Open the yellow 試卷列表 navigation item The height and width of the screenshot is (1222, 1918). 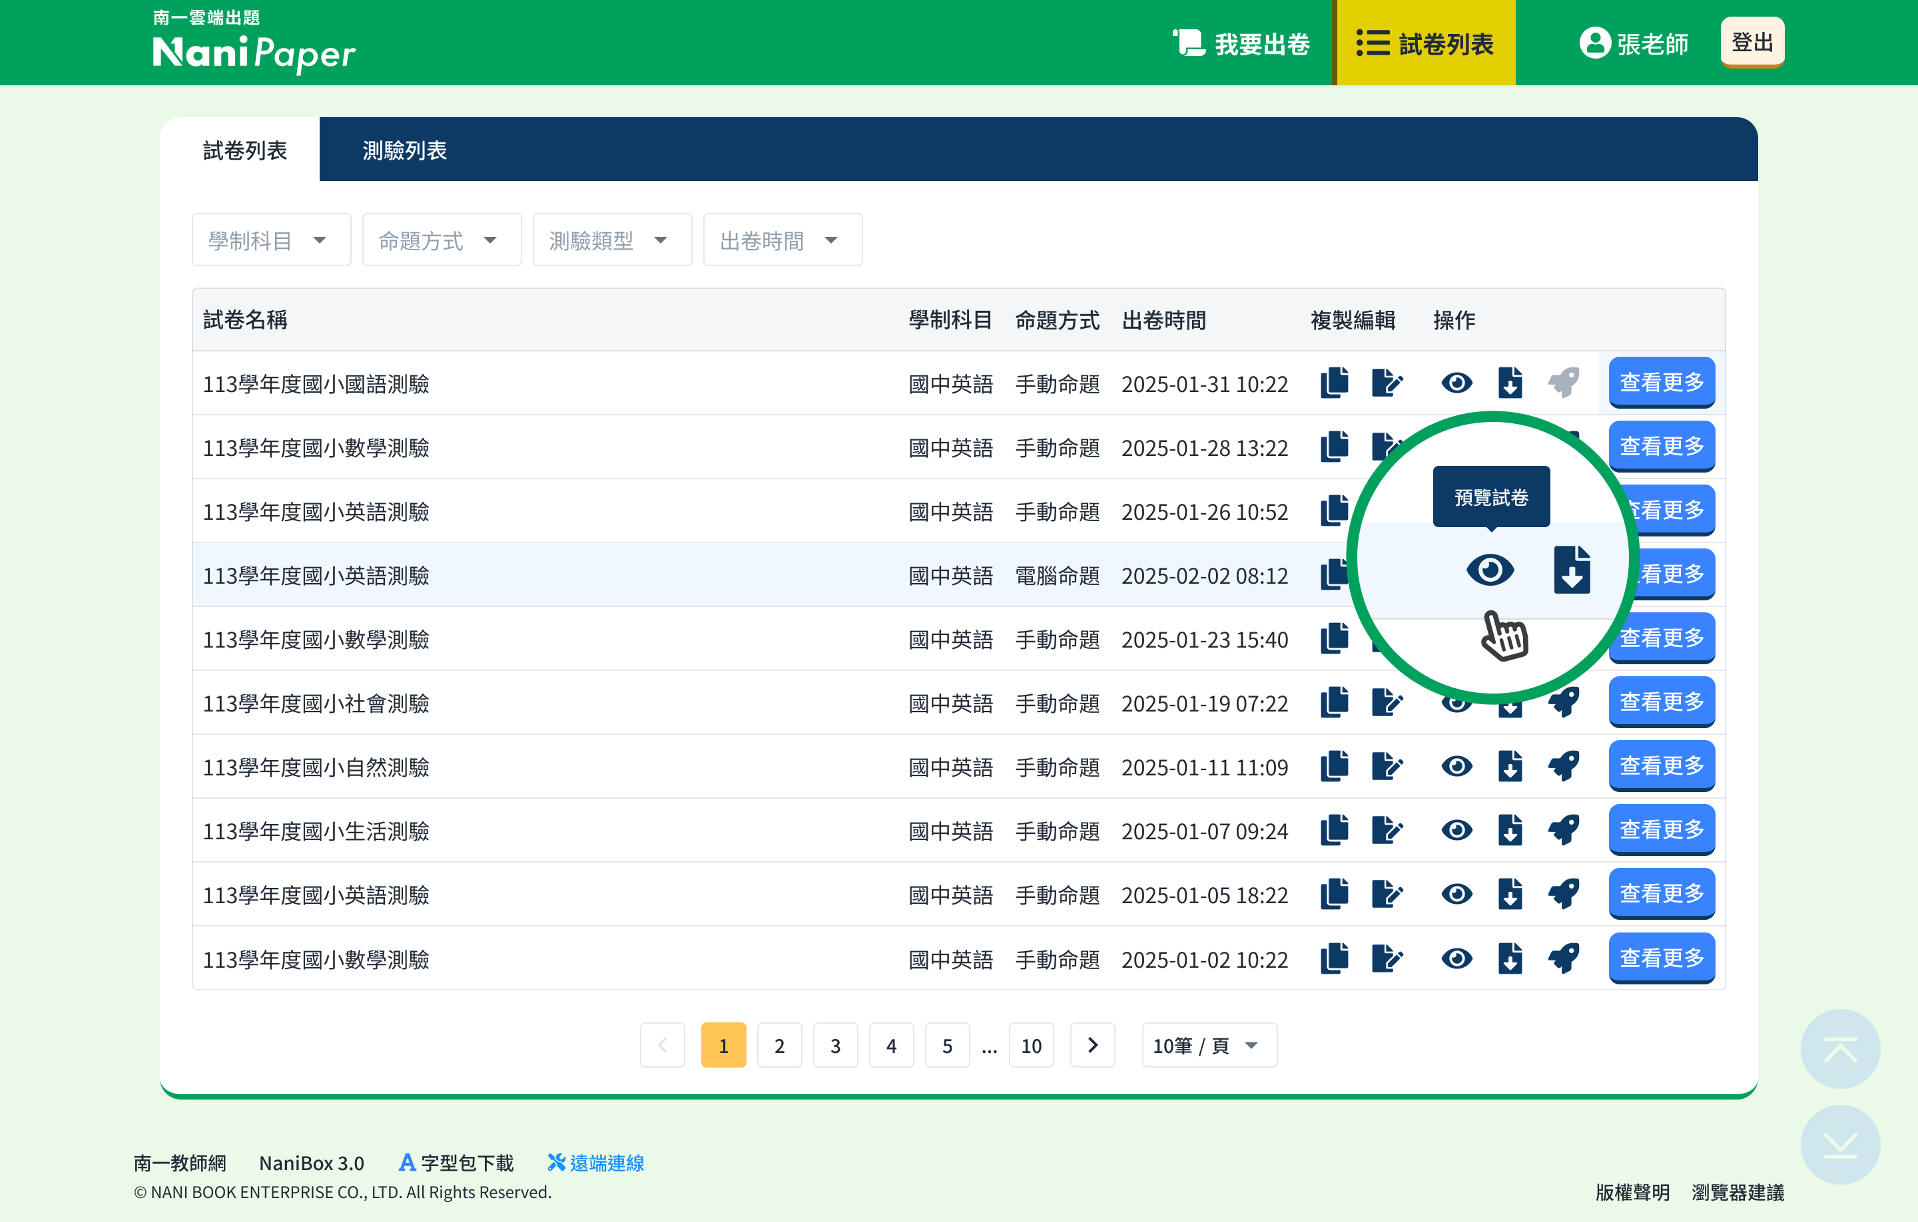(x=1426, y=43)
